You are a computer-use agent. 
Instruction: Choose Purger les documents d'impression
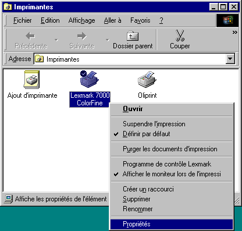pyautogui.click(x=172, y=149)
